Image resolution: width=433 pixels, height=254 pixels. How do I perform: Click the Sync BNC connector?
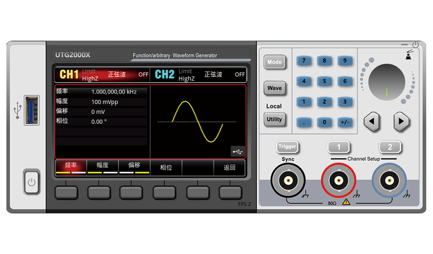288,181
